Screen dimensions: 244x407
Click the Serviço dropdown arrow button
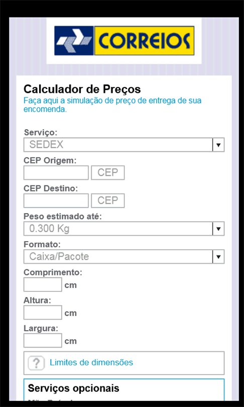click(x=218, y=145)
